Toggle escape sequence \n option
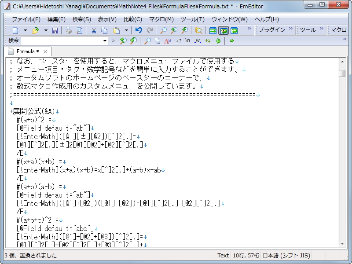 pyautogui.click(x=188, y=40)
